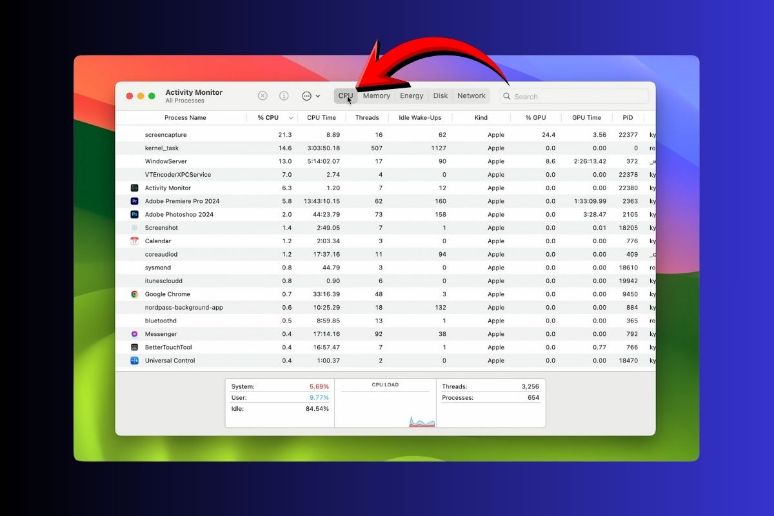Click the Universal Control icon

click(x=134, y=361)
